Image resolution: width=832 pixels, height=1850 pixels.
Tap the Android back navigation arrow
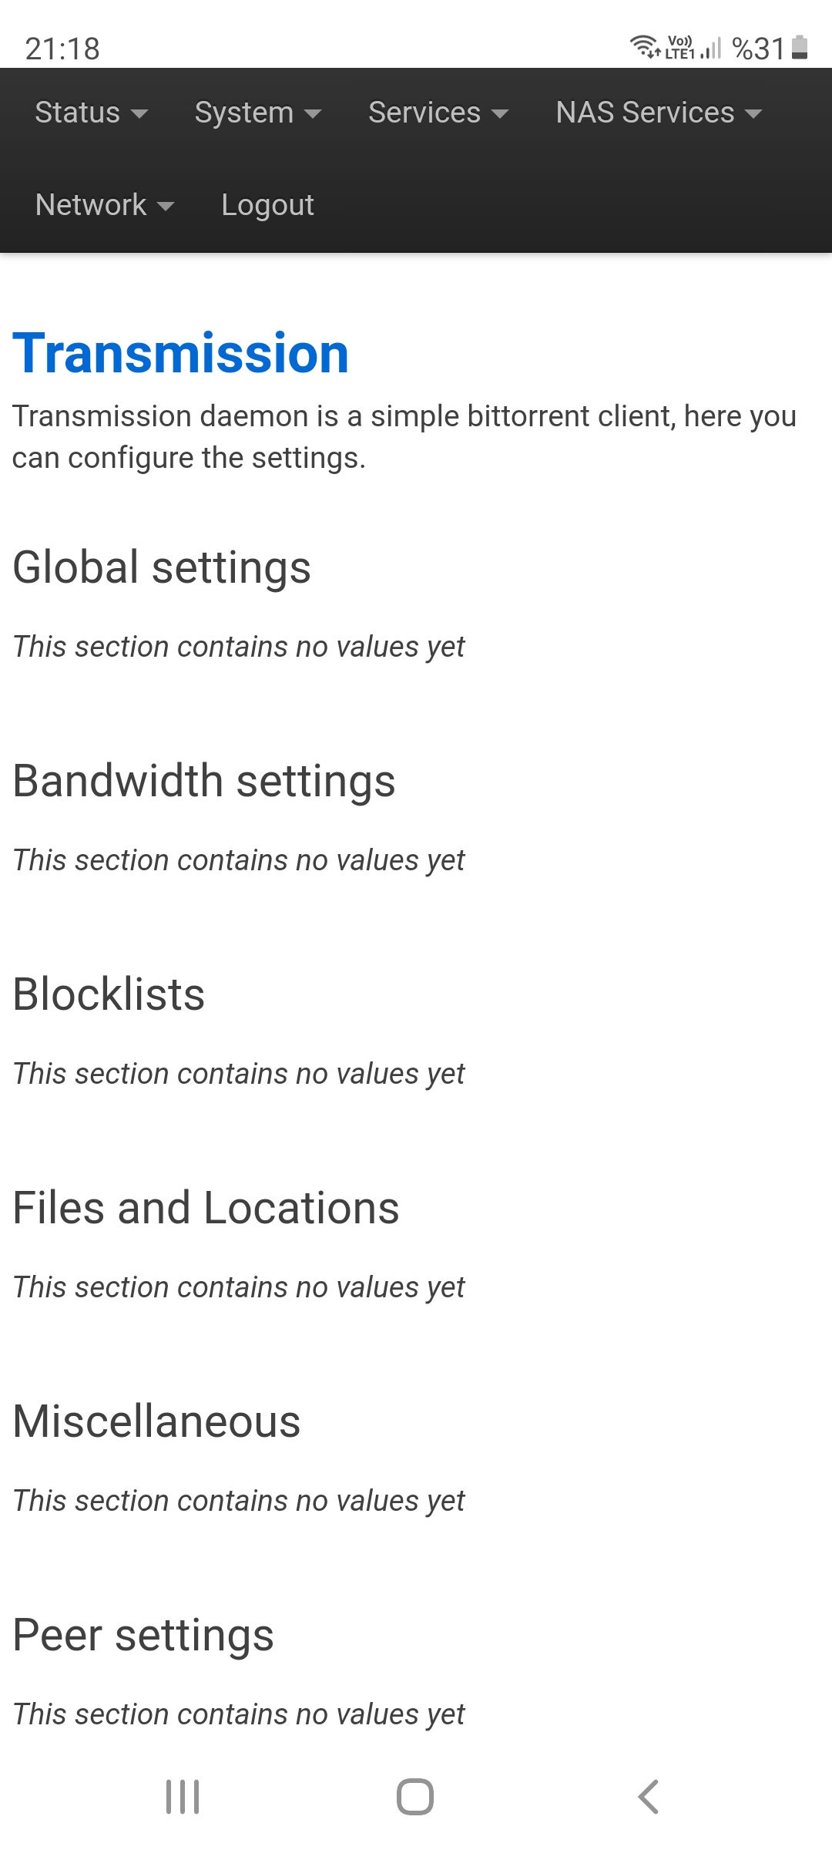[x=649, y=1797]
